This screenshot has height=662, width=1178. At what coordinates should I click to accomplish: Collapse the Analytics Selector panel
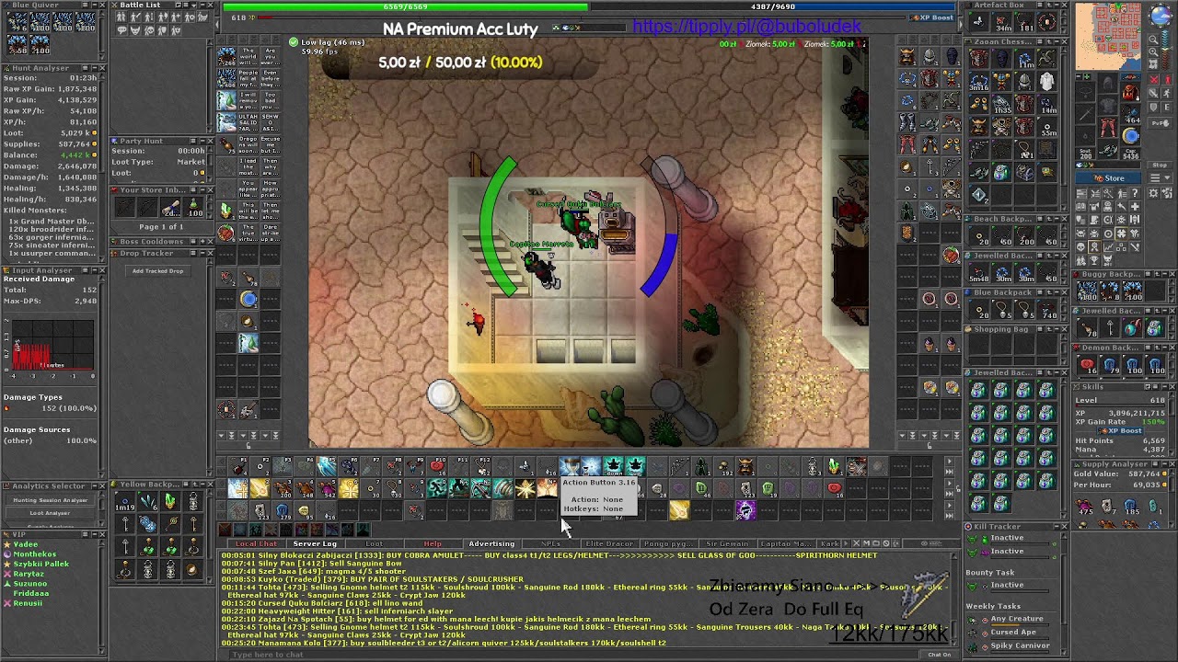click(x=95, y=486)
